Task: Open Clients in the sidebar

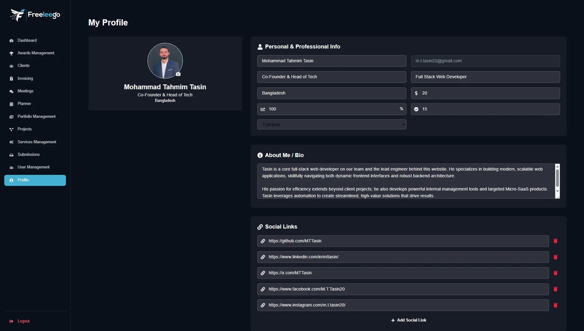Action: pos(35,66)
